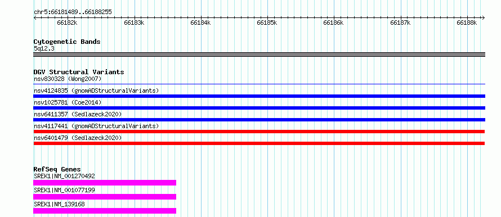Open the nsv830328 (Wong2007) variant label

click(x=68, y=79)
